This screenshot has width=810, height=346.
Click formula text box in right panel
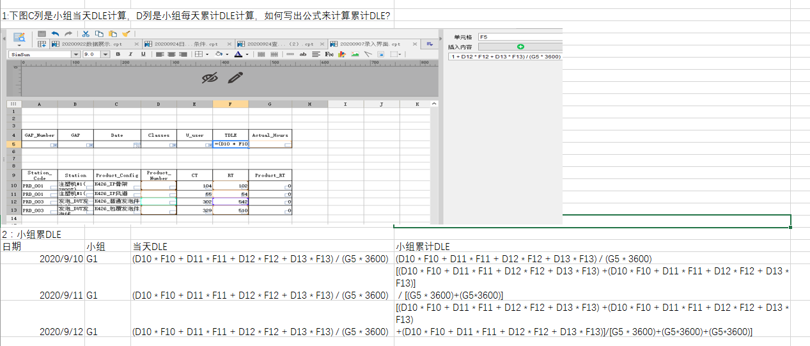(505, 57)
